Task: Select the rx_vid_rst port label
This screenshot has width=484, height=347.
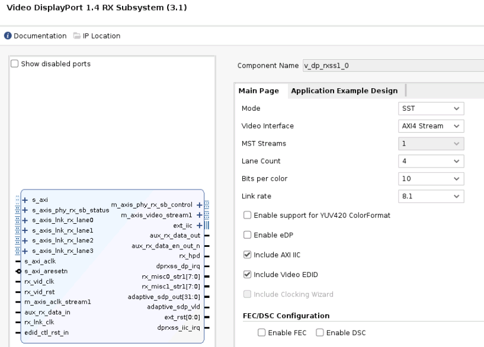Action: [40, 292]
